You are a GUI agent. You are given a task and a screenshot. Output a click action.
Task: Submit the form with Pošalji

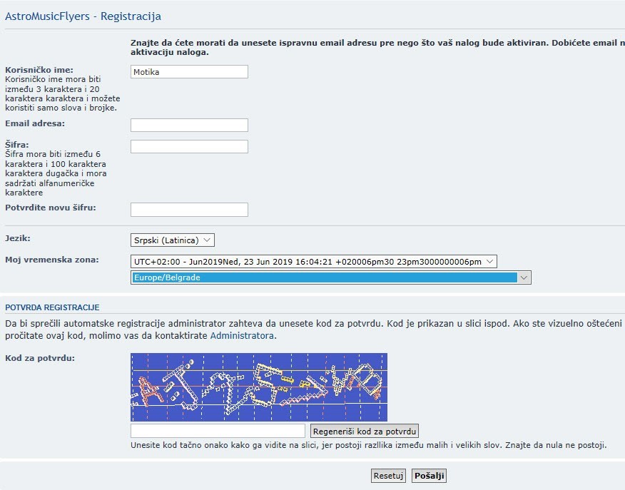(429, 476)
